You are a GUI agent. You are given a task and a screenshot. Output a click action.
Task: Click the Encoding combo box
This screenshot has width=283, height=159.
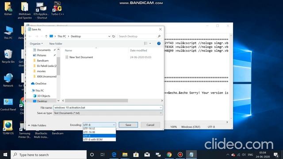99,125
